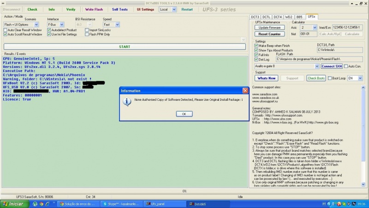The width and height of the screenshot is (369, 208).
Task: Click the Iniciar start button
Action: click(14, 204)
